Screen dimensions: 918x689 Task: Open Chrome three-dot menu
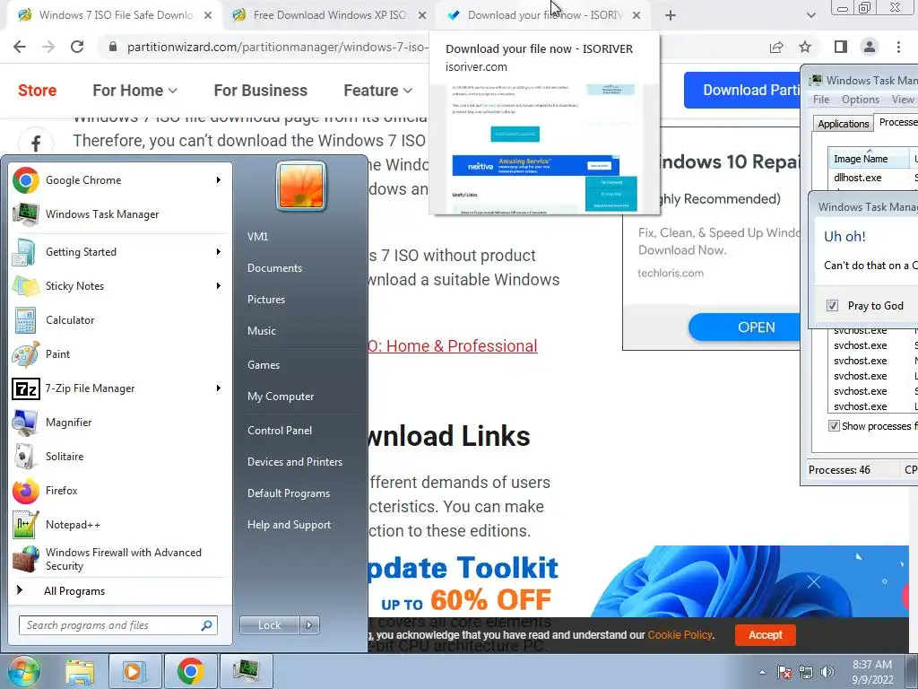click(x=898, y=47)
